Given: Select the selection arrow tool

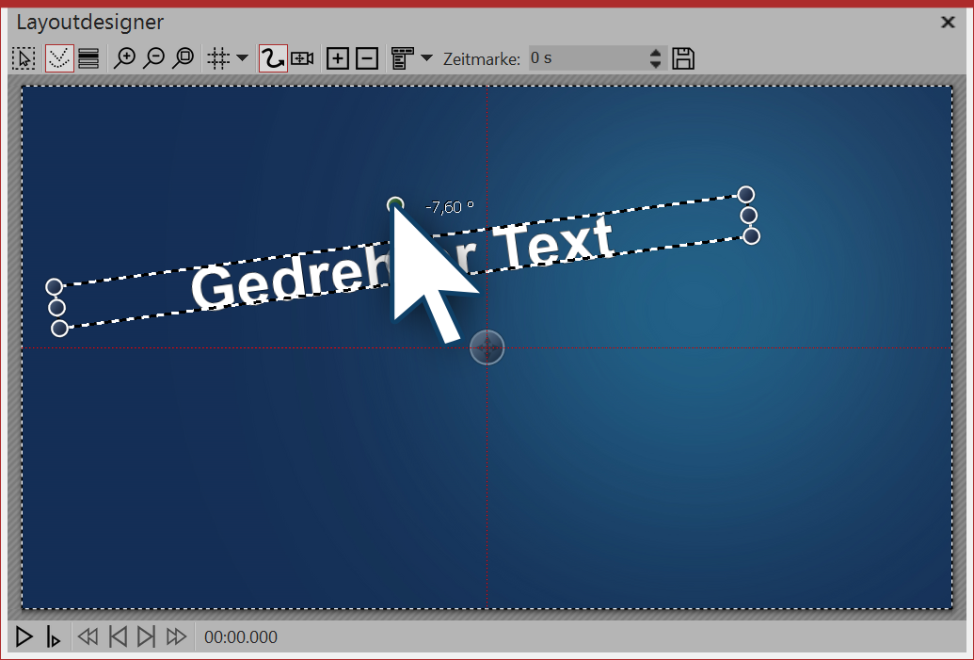Looking at the screenshot, I should [x=23, y=57].
